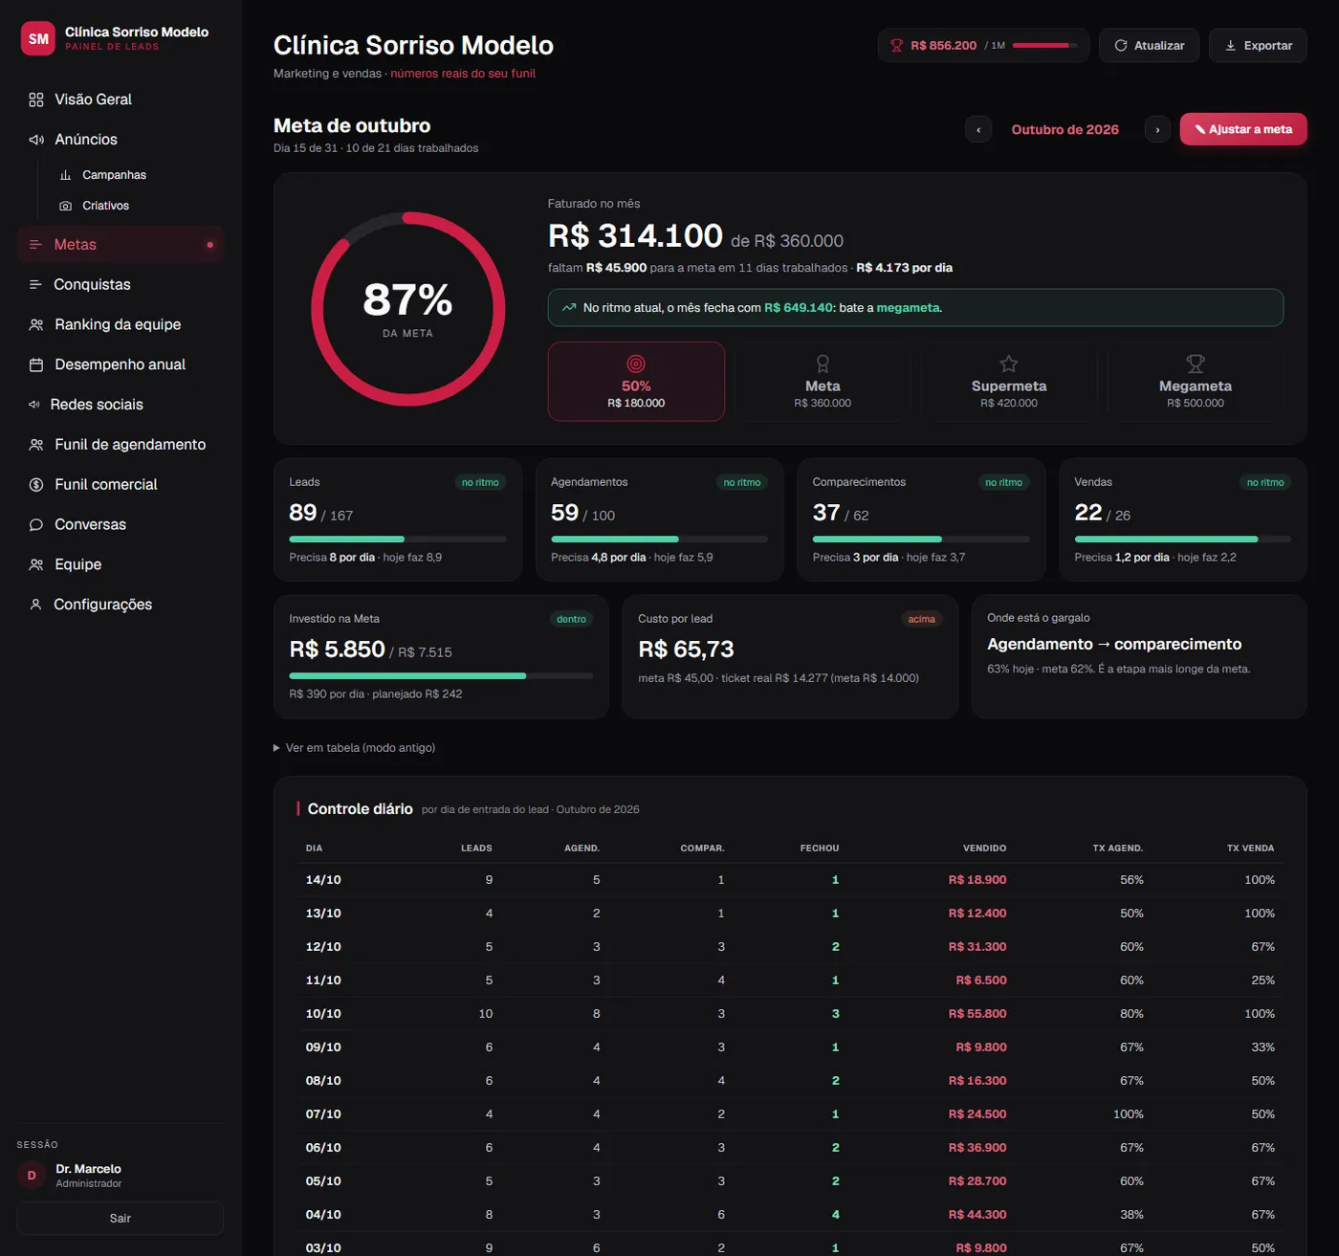Click the dentro badge on Investido na Meta

coord(571,619)
